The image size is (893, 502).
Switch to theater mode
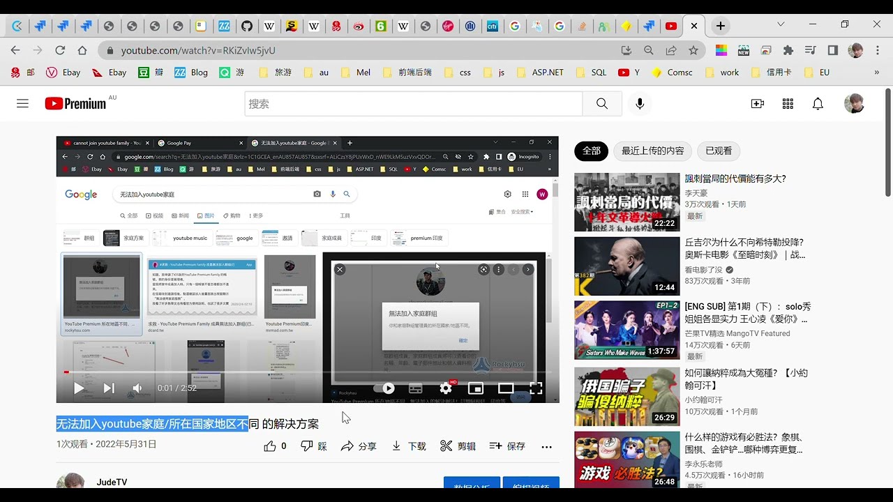pyautogui.click(x=506, y=388)
